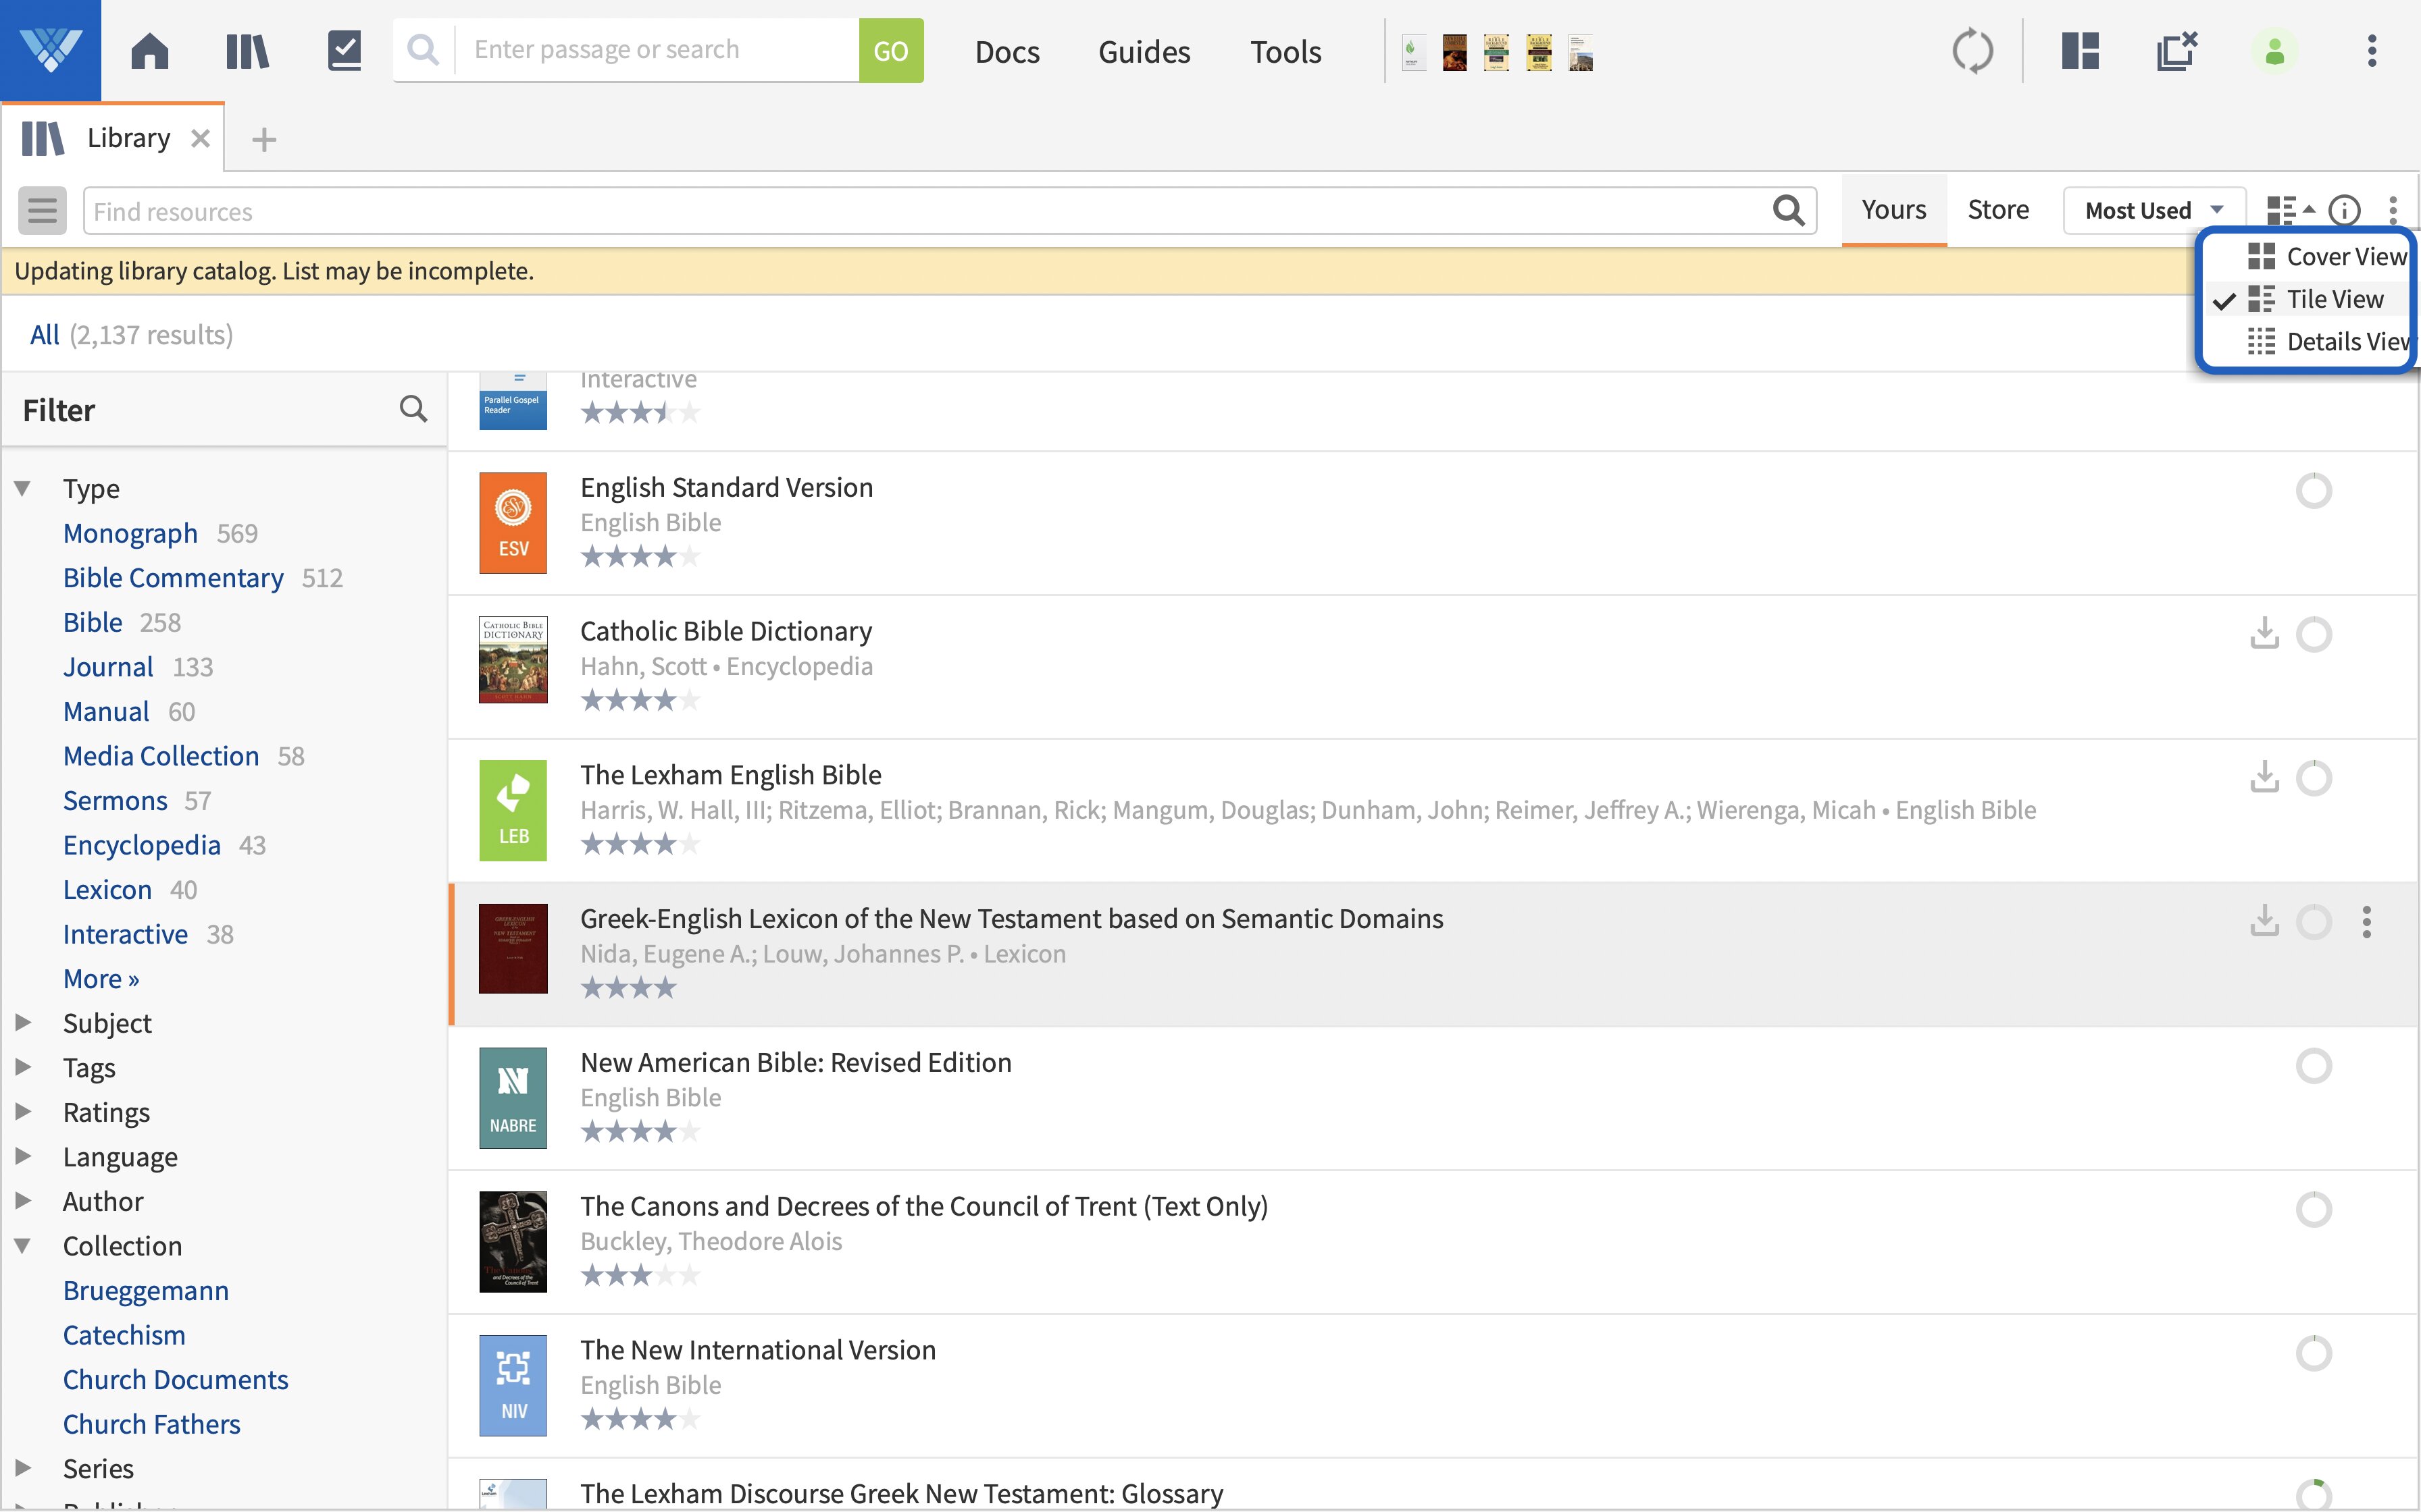This screenshot has width=2421, height=1512.
Task: Switch to the Store tab
Action: coord(1998,210)
